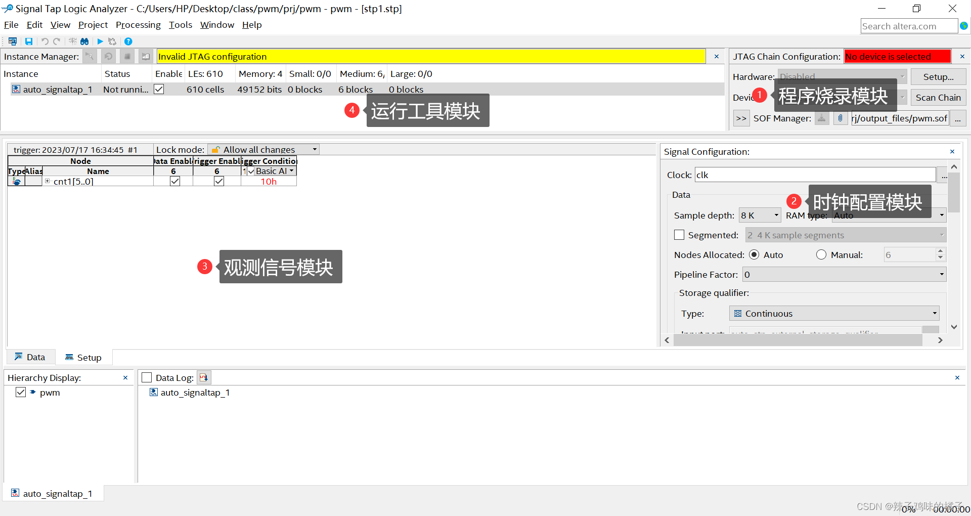Open the Tools menu
This screenshot has height=516, width=971.
(181, 25)
